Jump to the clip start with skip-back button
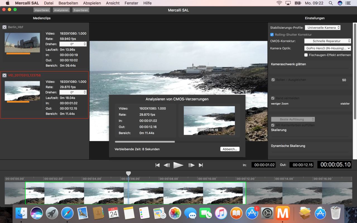357x223 pixels. tap(158, 165)
